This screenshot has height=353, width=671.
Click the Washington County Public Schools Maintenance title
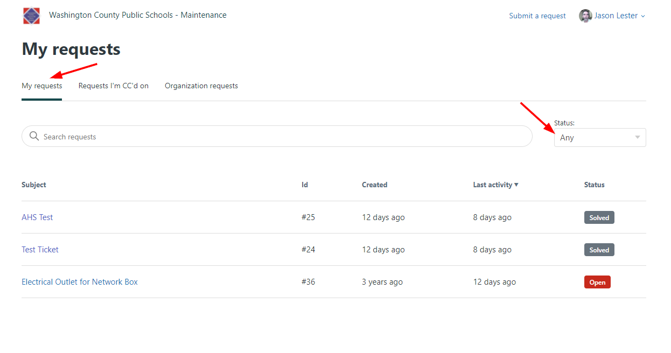click(138, 15)
